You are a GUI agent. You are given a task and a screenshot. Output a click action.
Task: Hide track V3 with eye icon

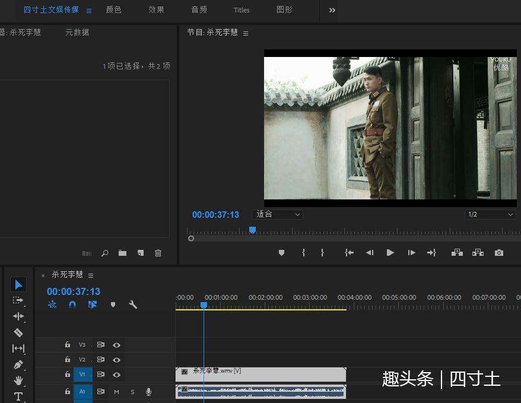(x=117, y=345)
